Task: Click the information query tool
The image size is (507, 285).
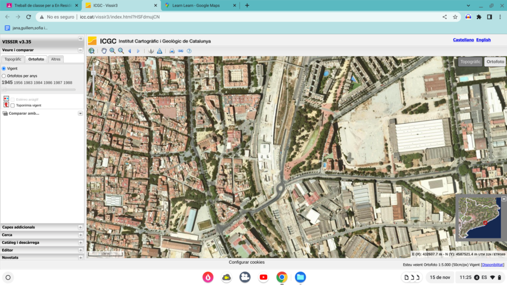Action: coord(151,51)
